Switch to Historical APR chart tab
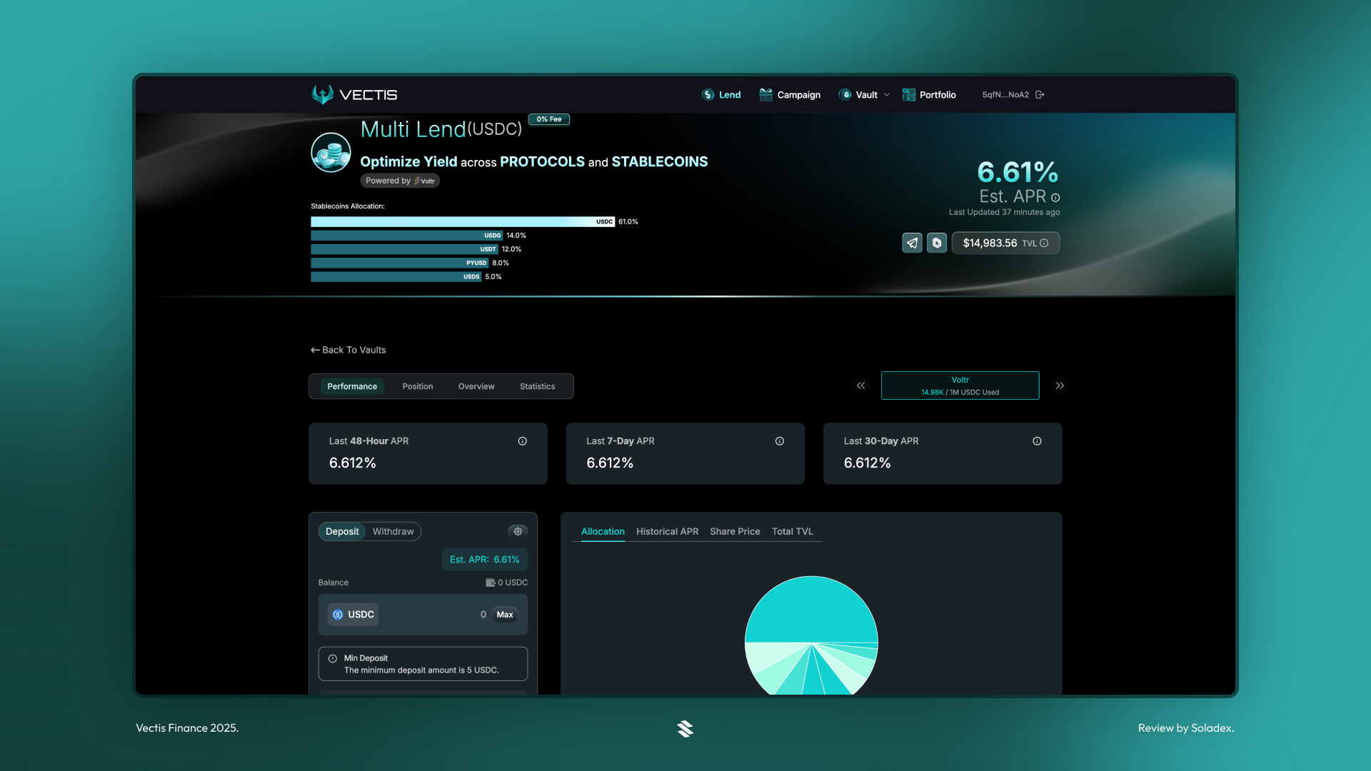 click(667, 532)
